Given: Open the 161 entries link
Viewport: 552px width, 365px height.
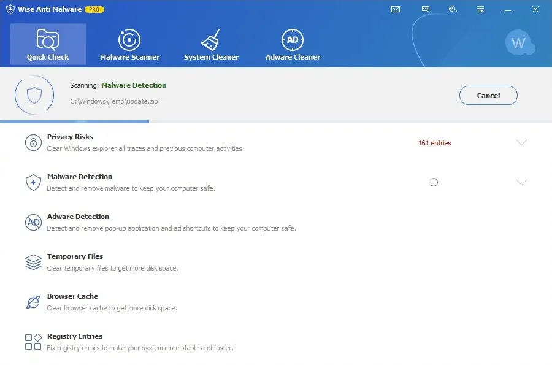Looking at the screenshot, I should tap(434, 142).
